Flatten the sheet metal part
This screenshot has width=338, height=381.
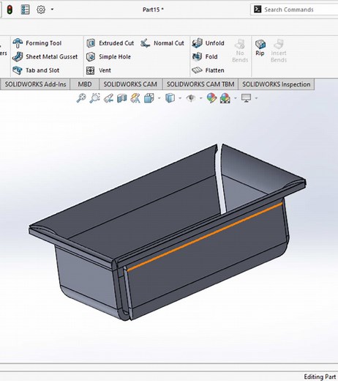pos(208,70)
